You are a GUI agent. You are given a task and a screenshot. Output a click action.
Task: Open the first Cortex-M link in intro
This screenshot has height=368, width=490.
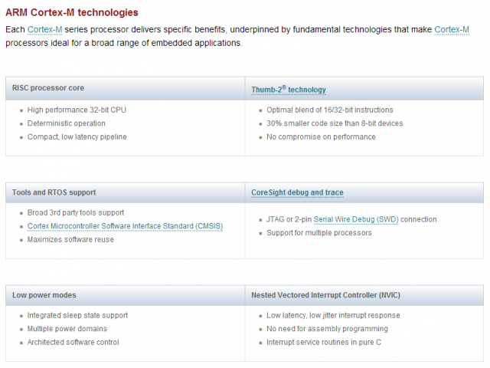(45, 29)
